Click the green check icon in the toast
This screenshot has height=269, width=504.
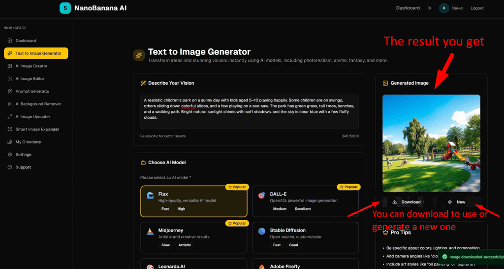444,257
